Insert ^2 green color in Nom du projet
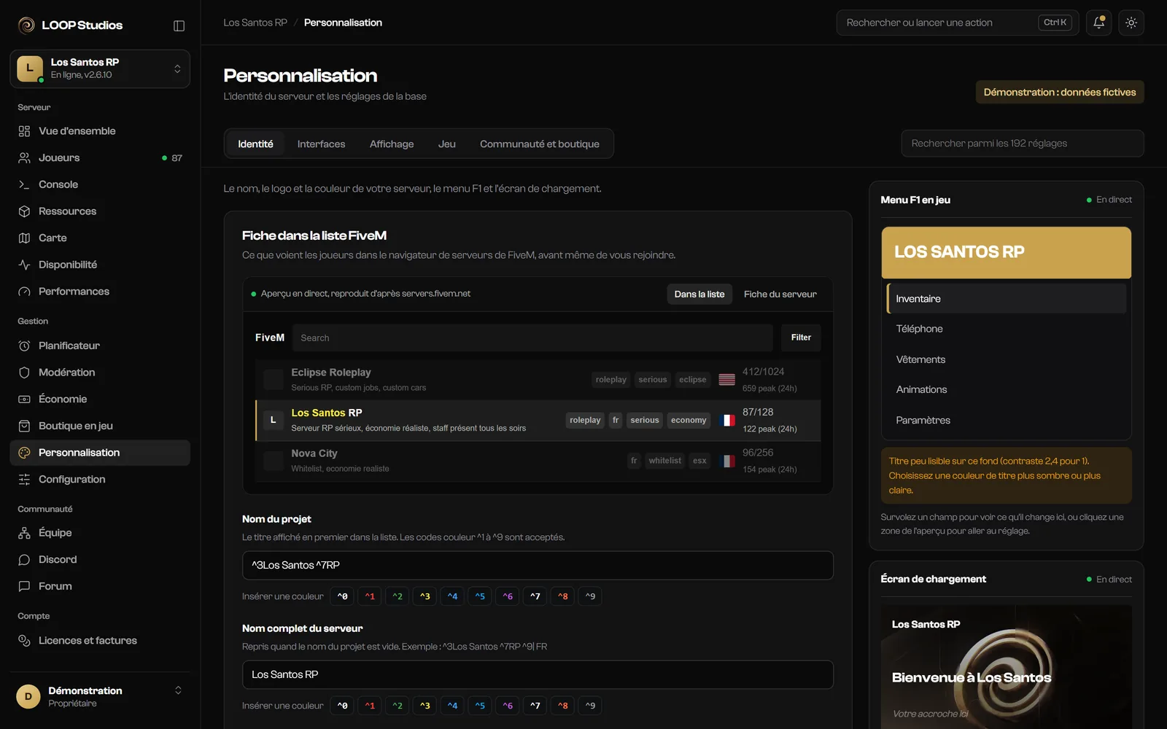 398,596
